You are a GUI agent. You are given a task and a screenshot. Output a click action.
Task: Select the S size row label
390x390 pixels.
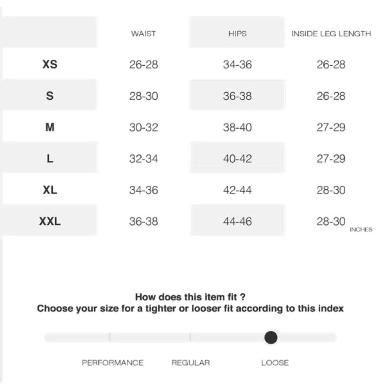[x=50, y=96]
